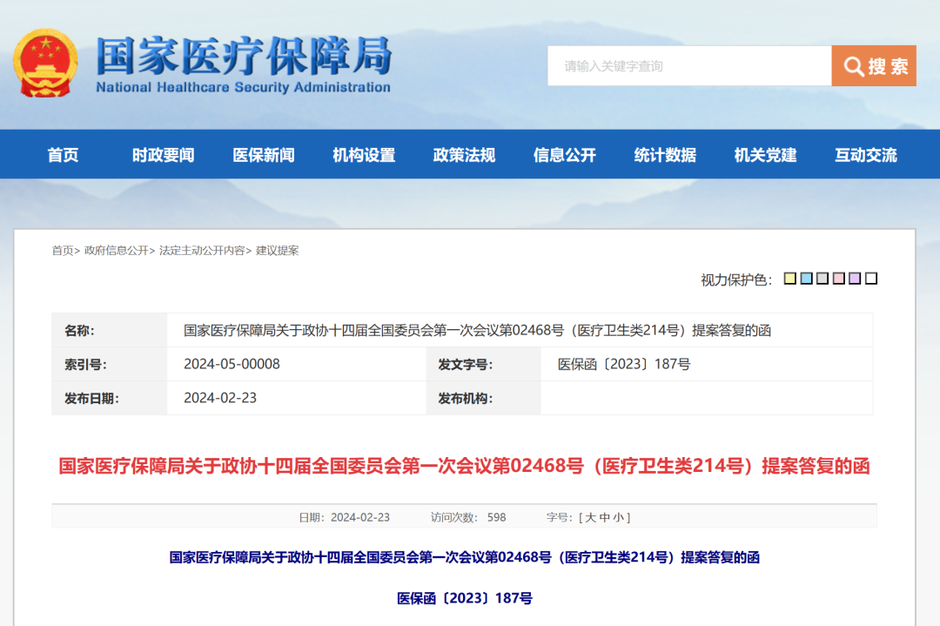Open the 时政要闻 navigation item

point(163,155)
